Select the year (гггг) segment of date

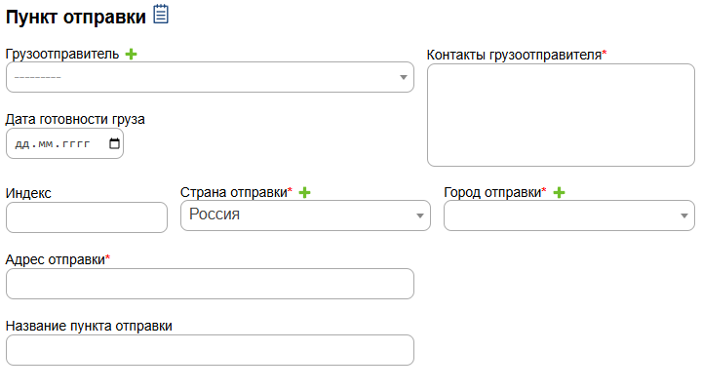pos(75,143)
